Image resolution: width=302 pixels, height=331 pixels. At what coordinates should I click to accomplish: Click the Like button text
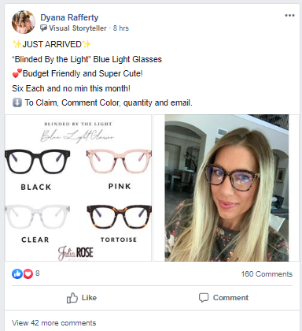pos(89,298)
